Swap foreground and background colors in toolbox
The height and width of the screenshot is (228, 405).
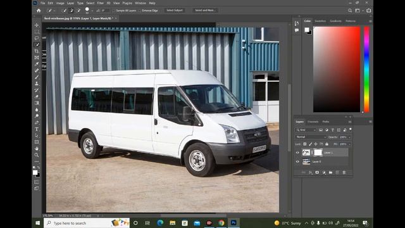[x=39, y=167]
